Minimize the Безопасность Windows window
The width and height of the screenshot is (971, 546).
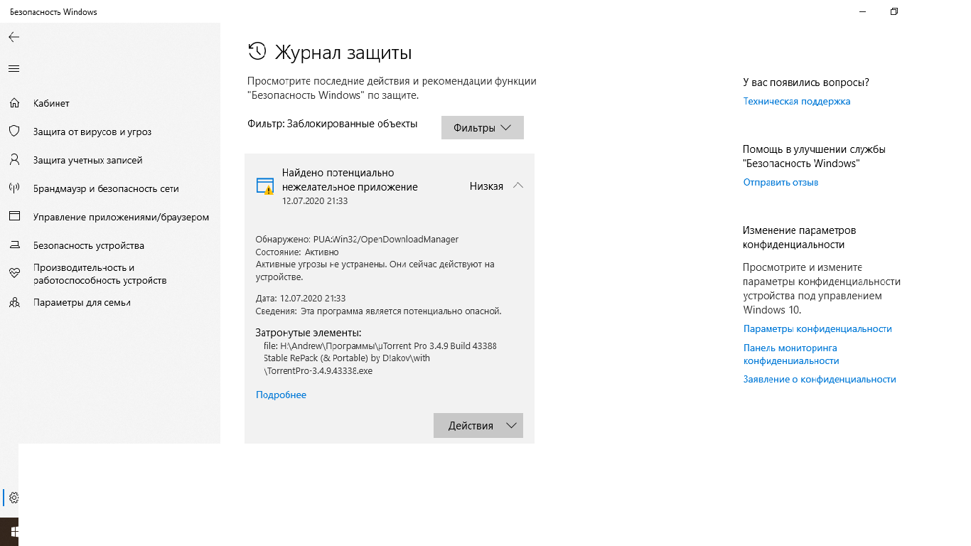click(862, 11)
